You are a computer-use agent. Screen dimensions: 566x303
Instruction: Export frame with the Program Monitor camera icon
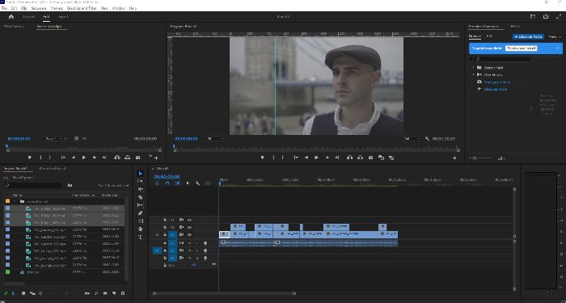point(370,158)
